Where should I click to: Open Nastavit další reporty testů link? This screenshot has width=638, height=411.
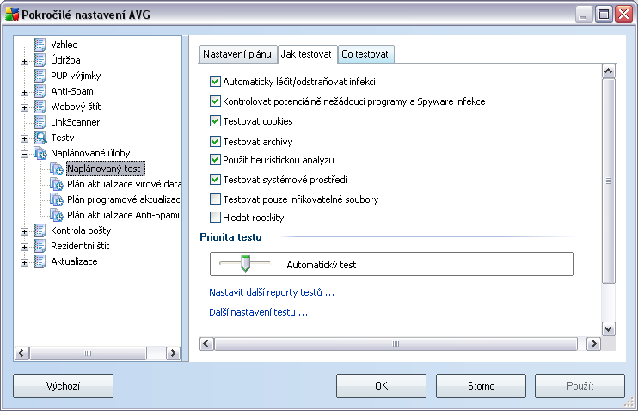(272, 292)
